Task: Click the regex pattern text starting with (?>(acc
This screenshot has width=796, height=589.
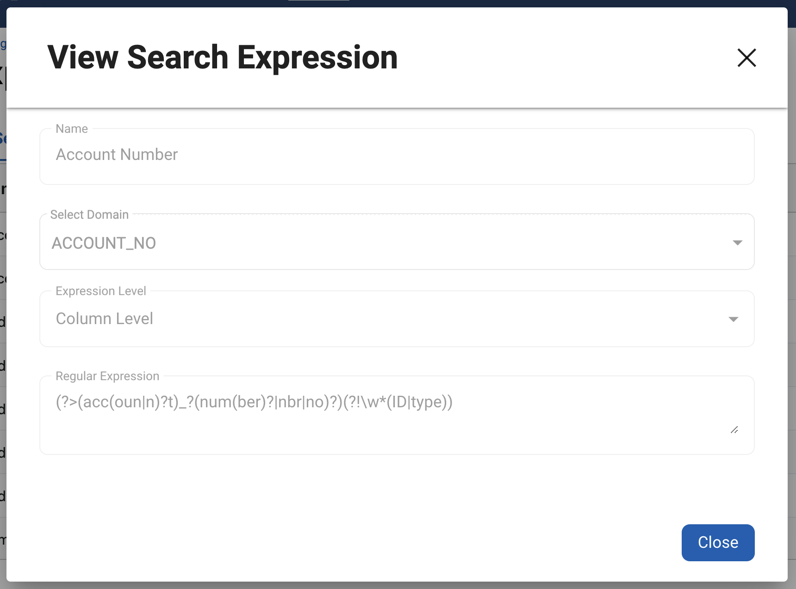Action: (x=254, y=402)
